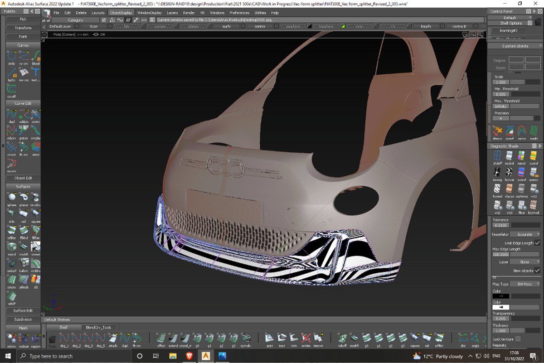The height and width of the screenshot is (363, 544).
Task: Click the Pick button in Palette
Action: 23,19
